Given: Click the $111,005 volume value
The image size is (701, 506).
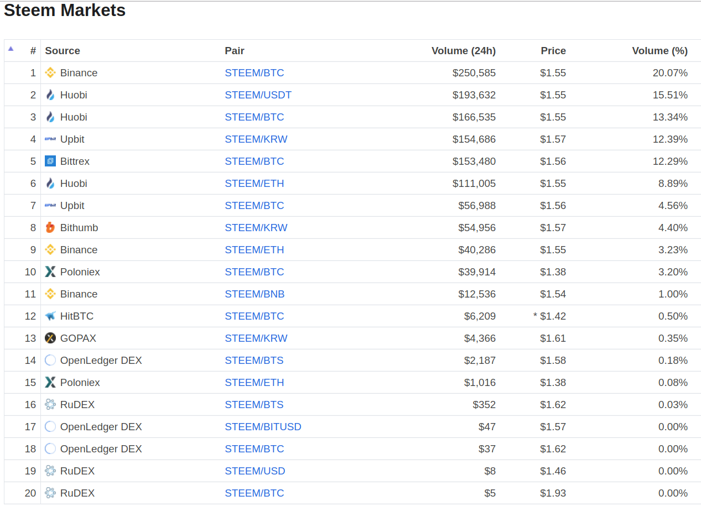Looking at the screenshot, I should pos(474,183).
